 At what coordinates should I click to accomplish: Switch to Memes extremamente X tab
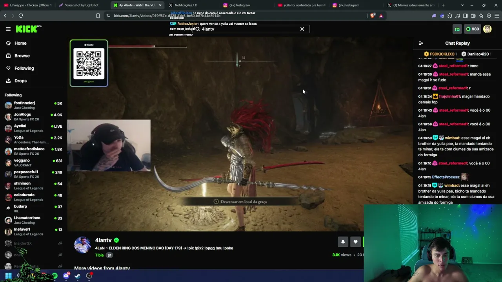click(x=411, y=5)
